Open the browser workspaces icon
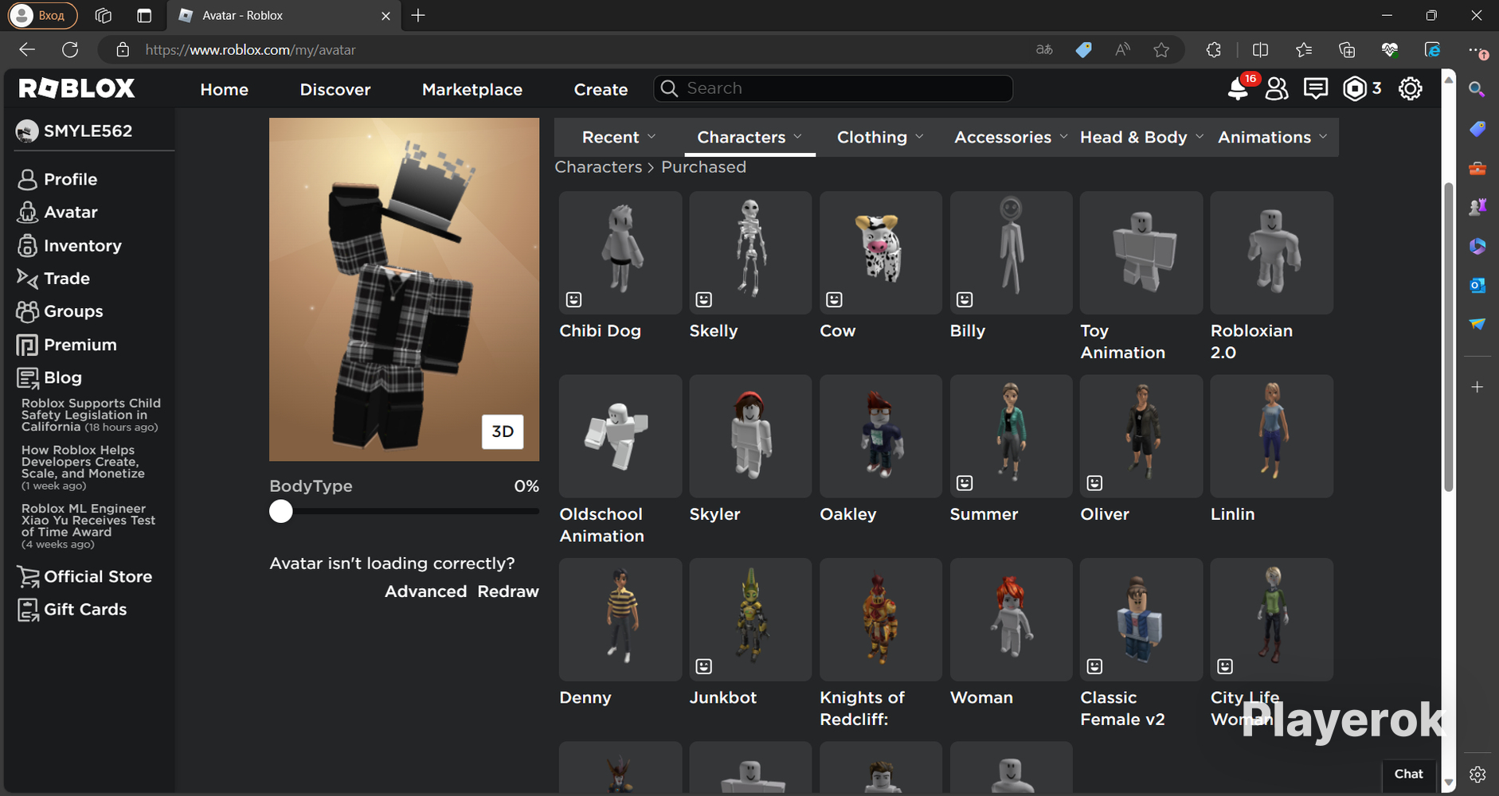 [103, 15]
